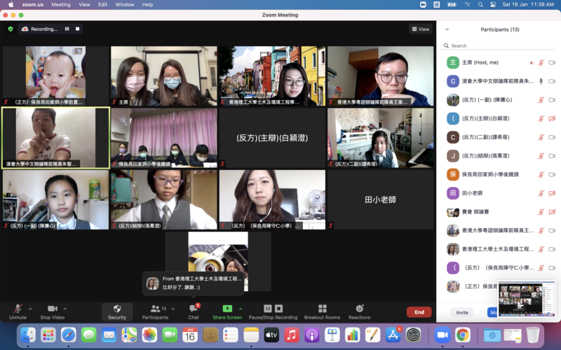The image size is (561, 350).
Task: Open the Reactions menu
Action: 359,311
